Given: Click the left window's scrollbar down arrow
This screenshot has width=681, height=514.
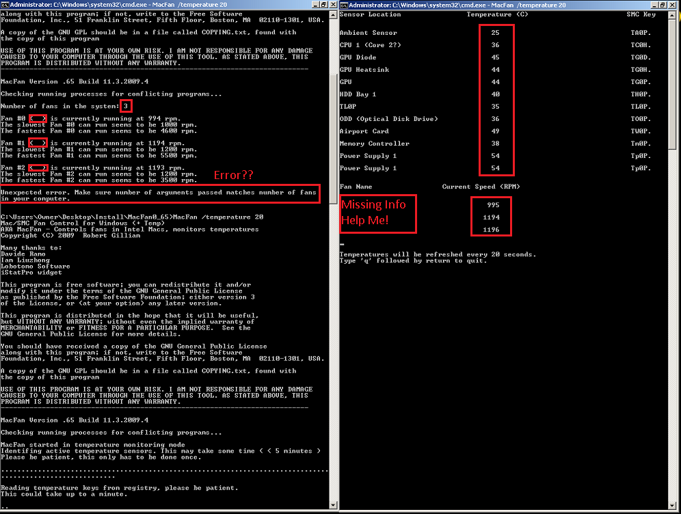Looking at the screenshot, I should (x=333, y=505).
